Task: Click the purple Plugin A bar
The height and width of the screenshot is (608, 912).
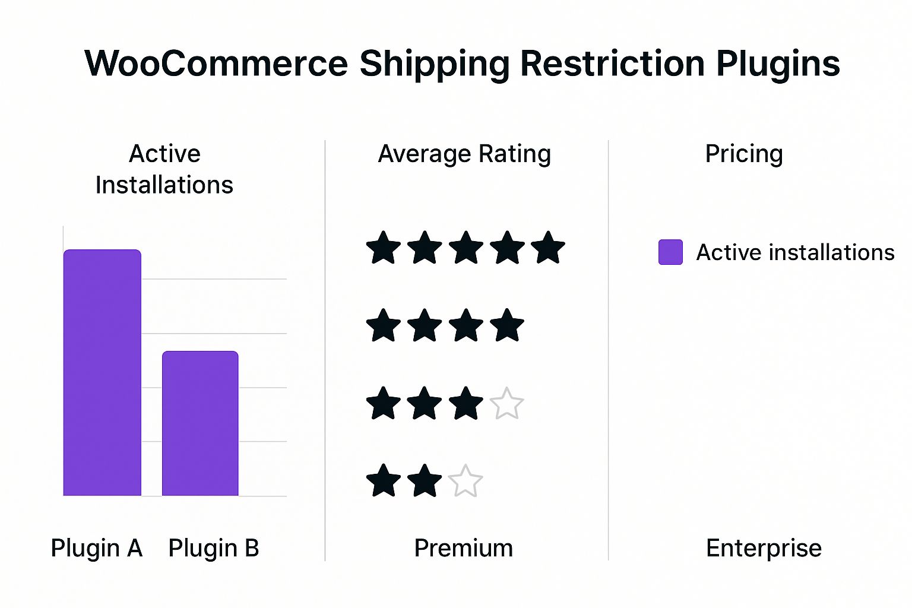Action: (102, 372)
